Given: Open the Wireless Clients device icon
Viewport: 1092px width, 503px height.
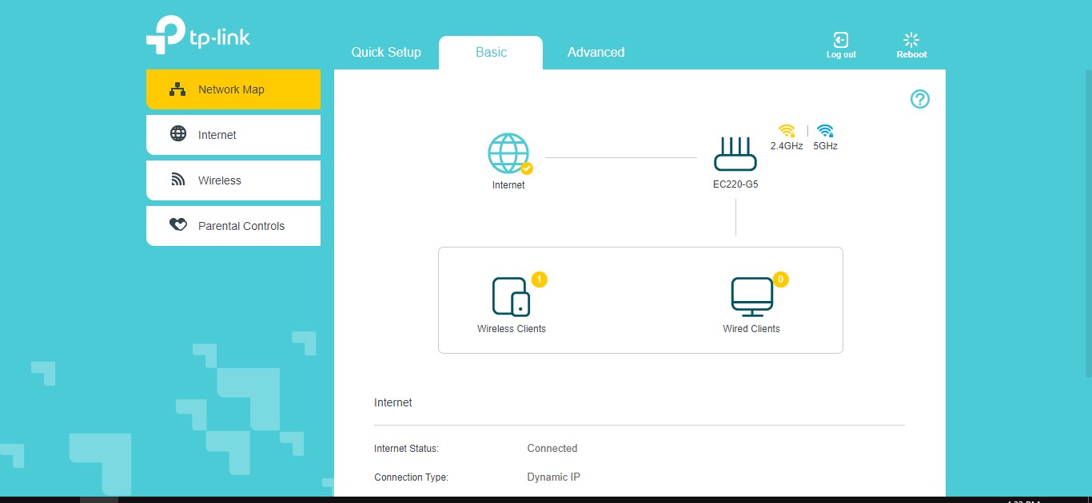Looking at the screenshot, I should point(511,296).
